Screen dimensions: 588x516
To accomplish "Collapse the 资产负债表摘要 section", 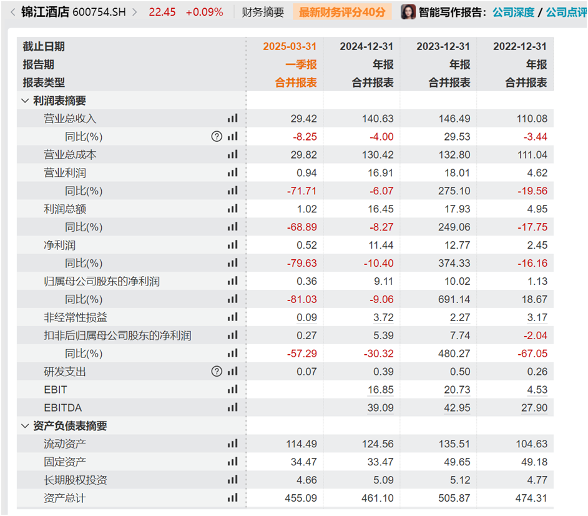I will (x=25, y=425).
